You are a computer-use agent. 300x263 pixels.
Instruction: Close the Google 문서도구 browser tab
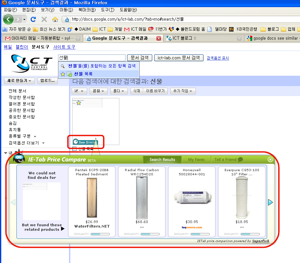click(158, 38)
